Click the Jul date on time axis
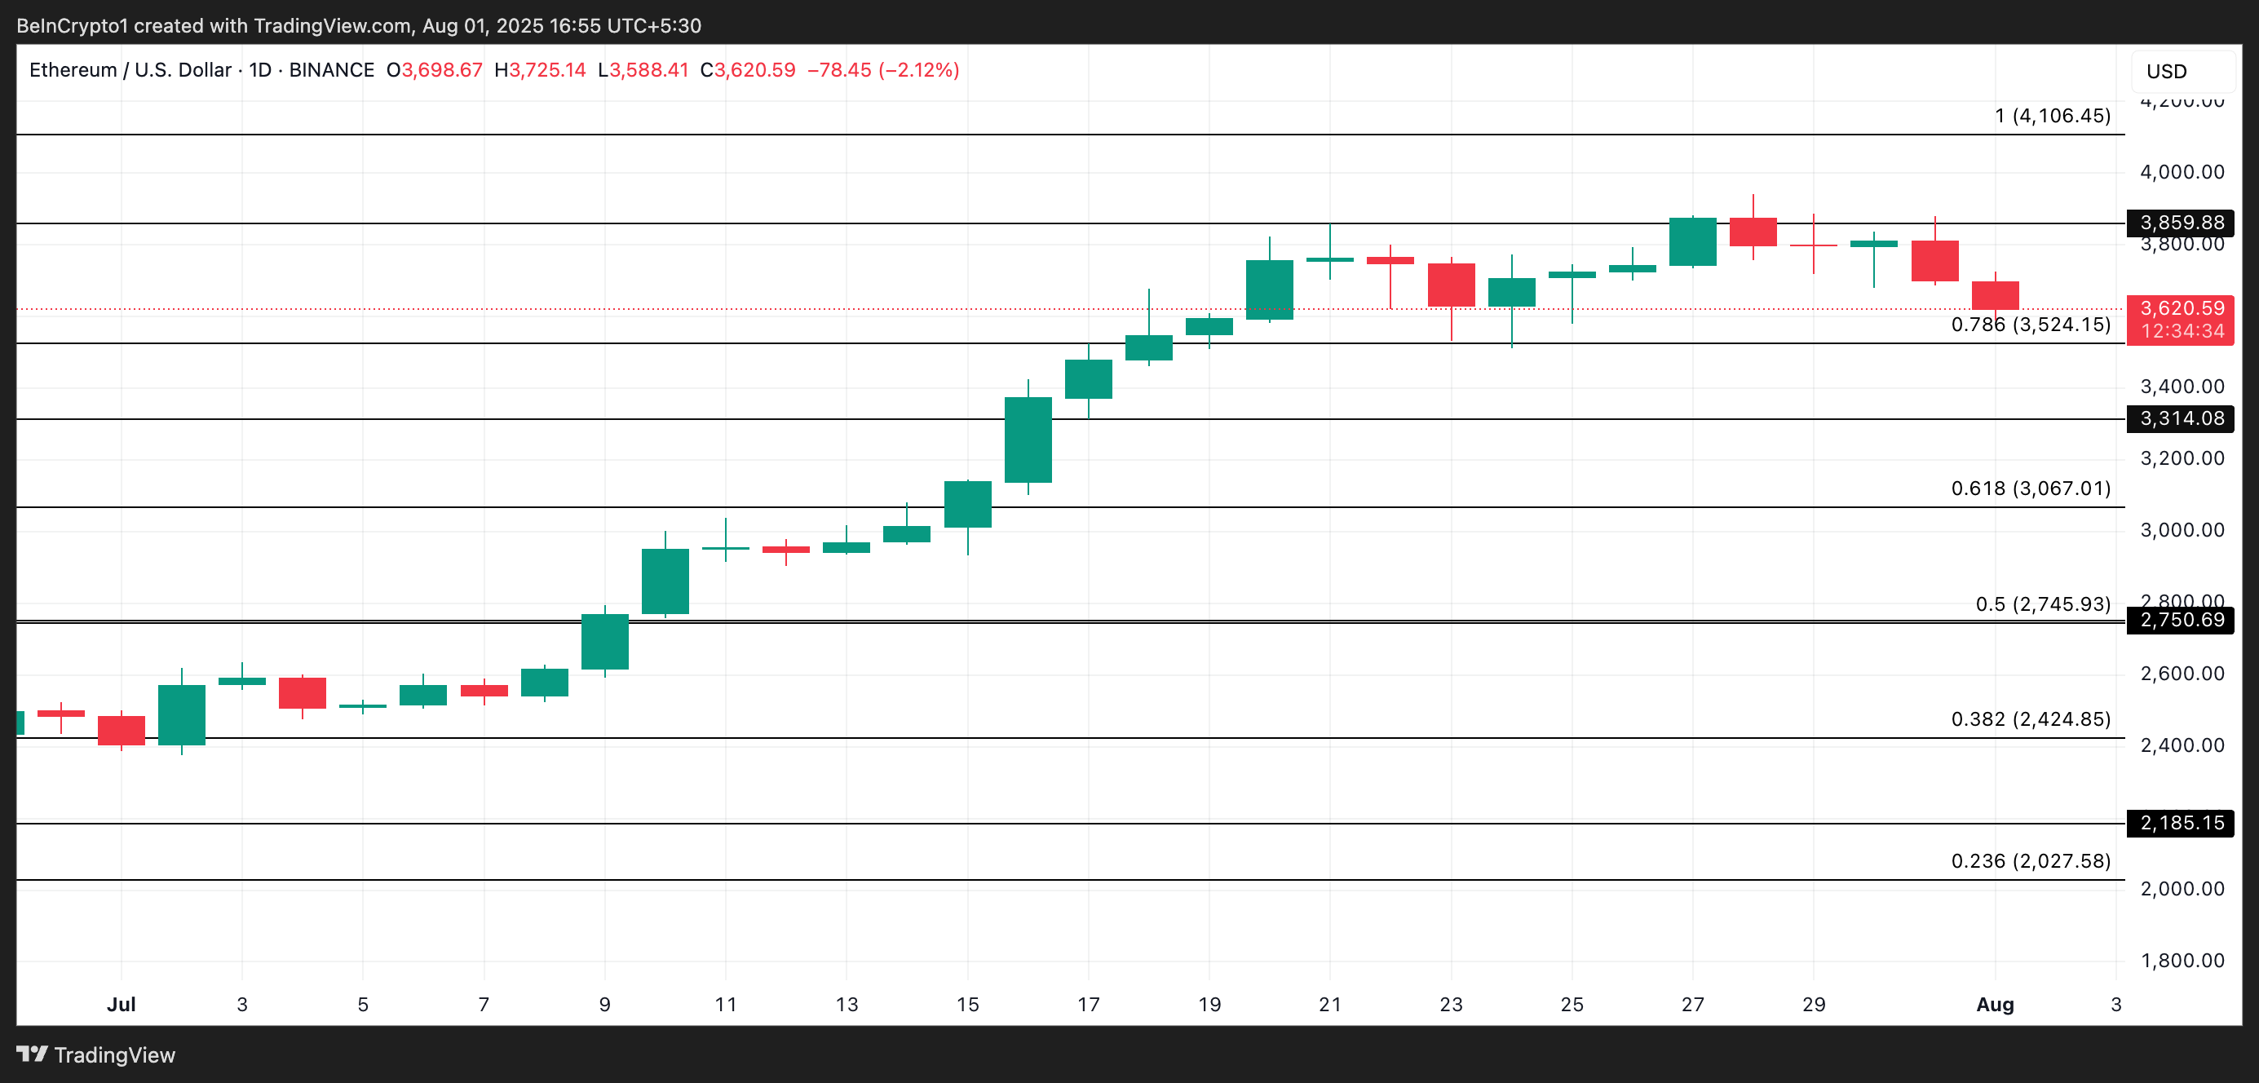 (x=121, y=1004)
